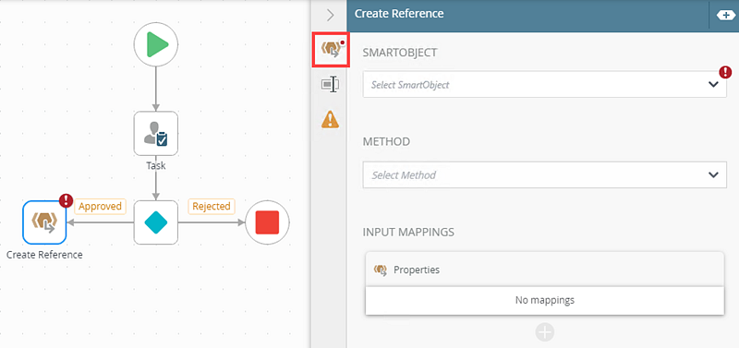Click the Create Reference label under step
739x348 pixels.
[44, 255]
